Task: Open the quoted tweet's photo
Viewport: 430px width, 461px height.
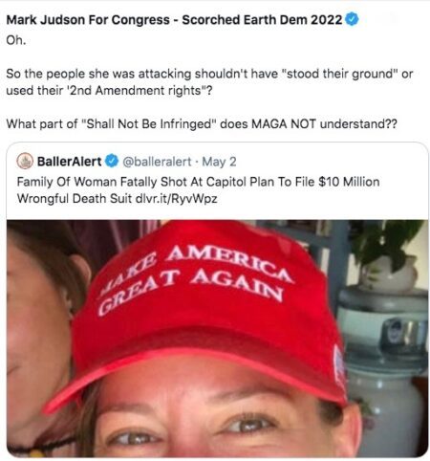Action: [217, 339]
